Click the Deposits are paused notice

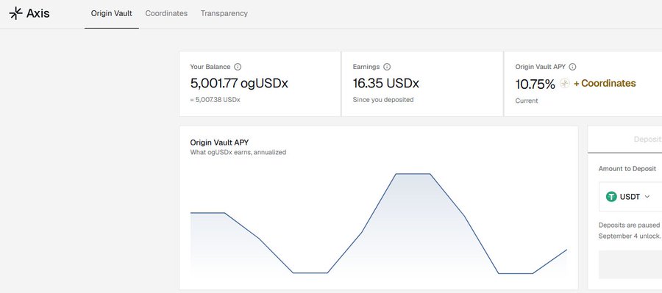pyautogui.click(x=630, y=231)
